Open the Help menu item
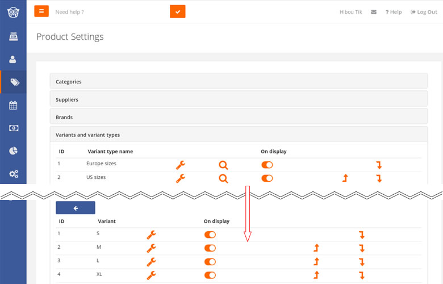 point(394,12)
